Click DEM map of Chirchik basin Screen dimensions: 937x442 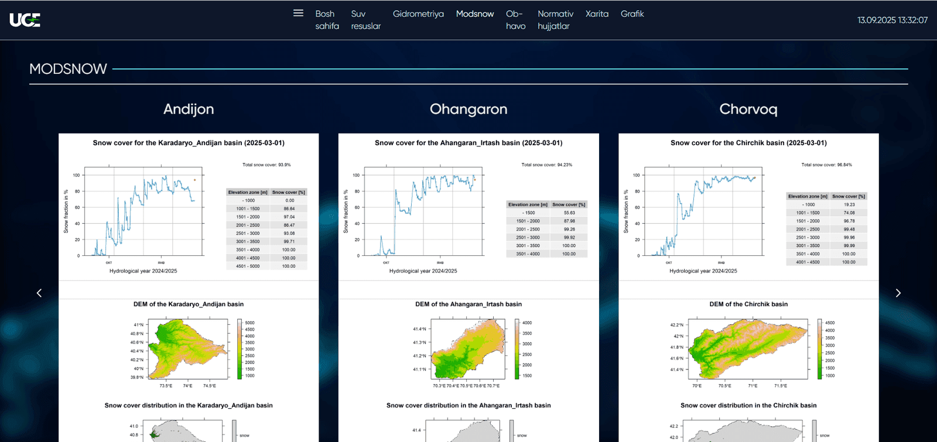coord(748,350)
